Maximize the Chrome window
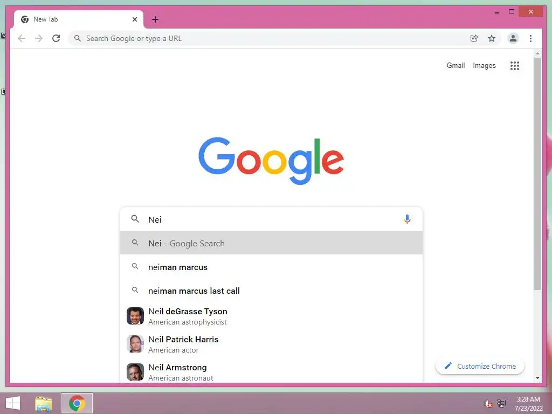Screen dimensions: 552x414 512,12
